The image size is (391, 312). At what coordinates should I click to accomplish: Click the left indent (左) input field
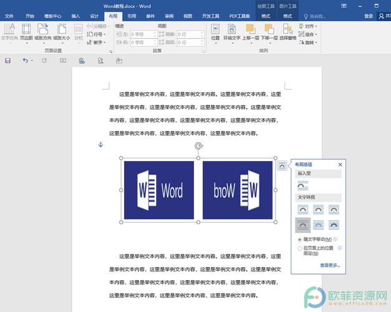point(143,34)
